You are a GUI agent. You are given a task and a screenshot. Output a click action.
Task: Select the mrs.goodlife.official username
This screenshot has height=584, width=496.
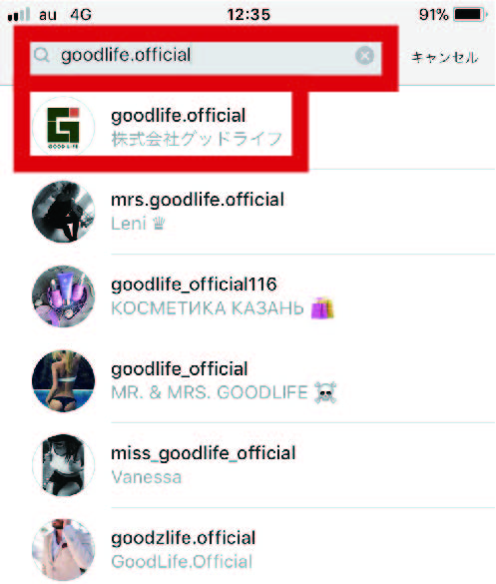click(198, 200)
